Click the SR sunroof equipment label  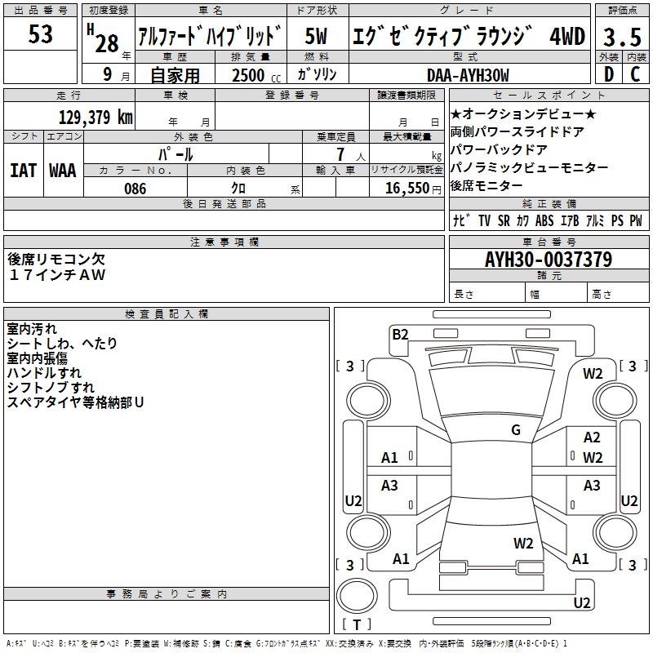(504, 220)
